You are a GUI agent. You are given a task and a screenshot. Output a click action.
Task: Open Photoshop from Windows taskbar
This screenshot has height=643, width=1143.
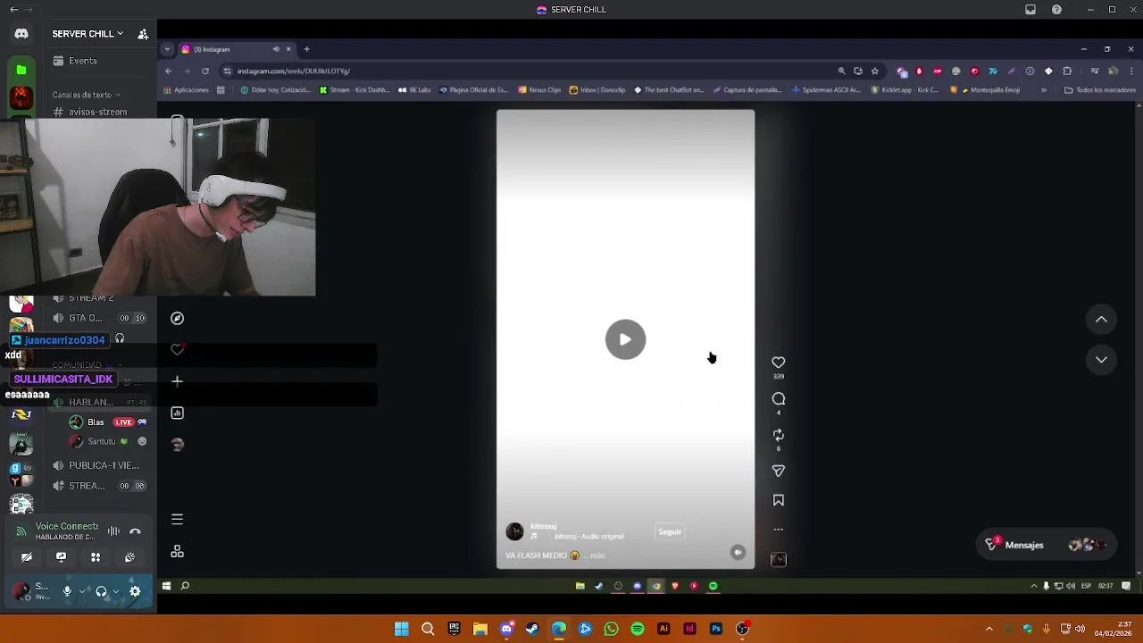(716, 629)
